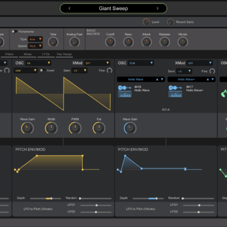Toggle the Invert switch
The width and height of the screenshot is (227, 227).
43,70
